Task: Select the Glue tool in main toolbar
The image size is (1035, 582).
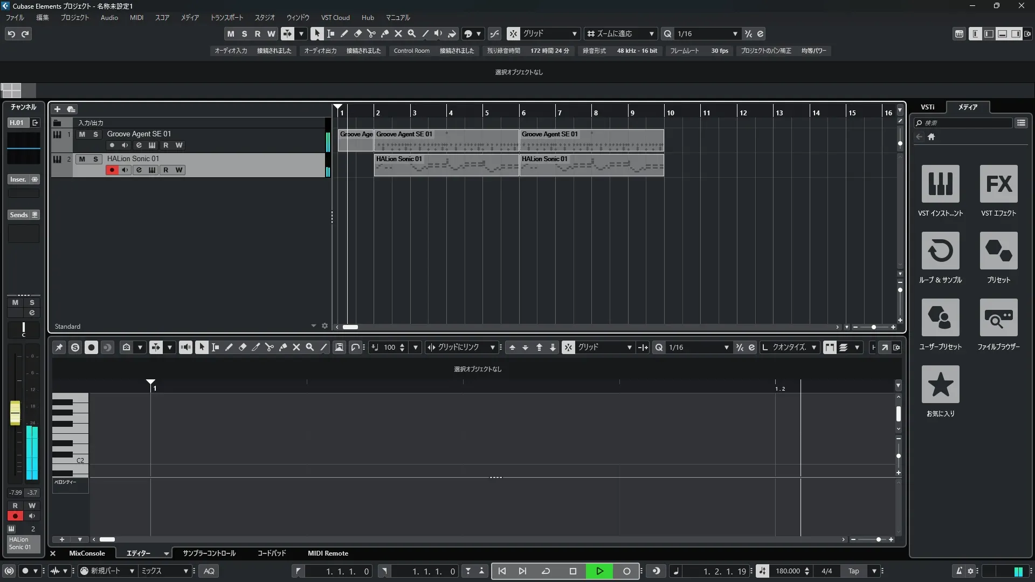Action: pos(384,33)
